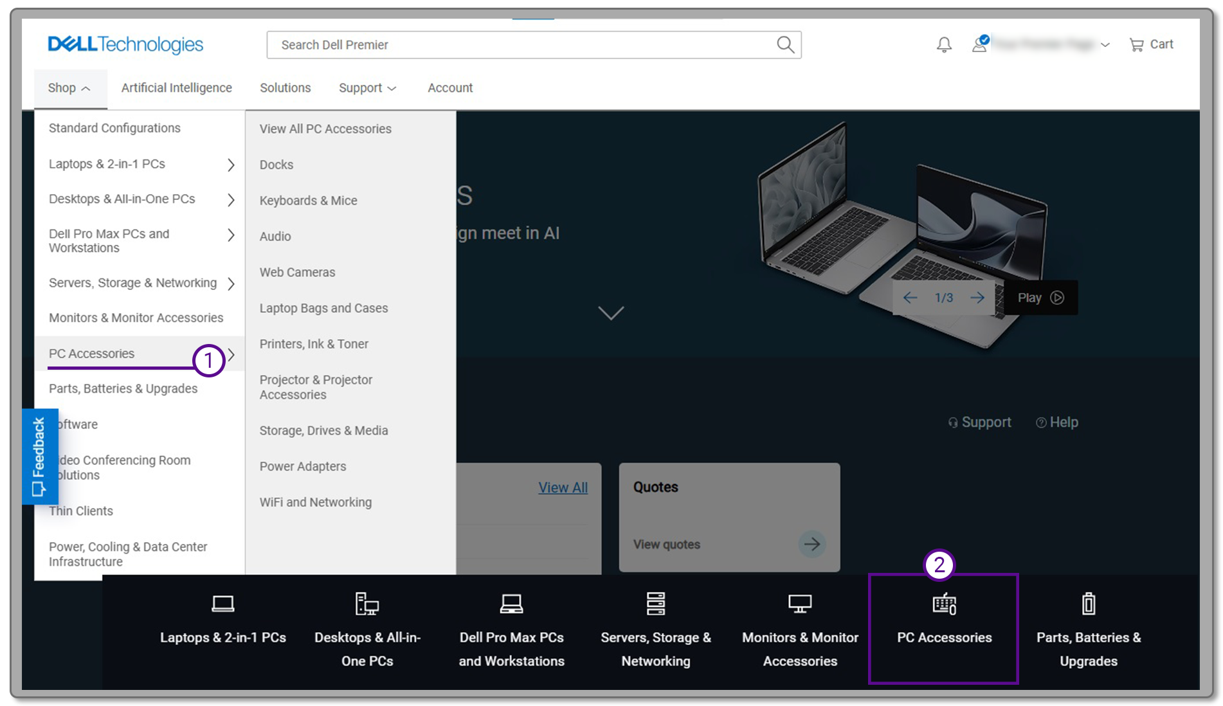Open Power Adapters category
Viewport: 1223px width, 706px height.
303,466
